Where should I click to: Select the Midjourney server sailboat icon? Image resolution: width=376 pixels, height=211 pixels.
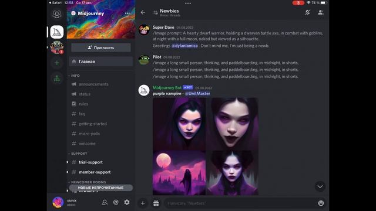(57, 32)
